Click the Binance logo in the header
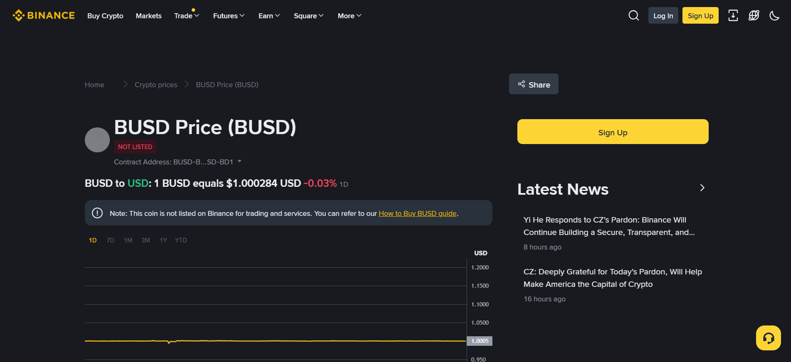791x362 pixels. (44, 15)
